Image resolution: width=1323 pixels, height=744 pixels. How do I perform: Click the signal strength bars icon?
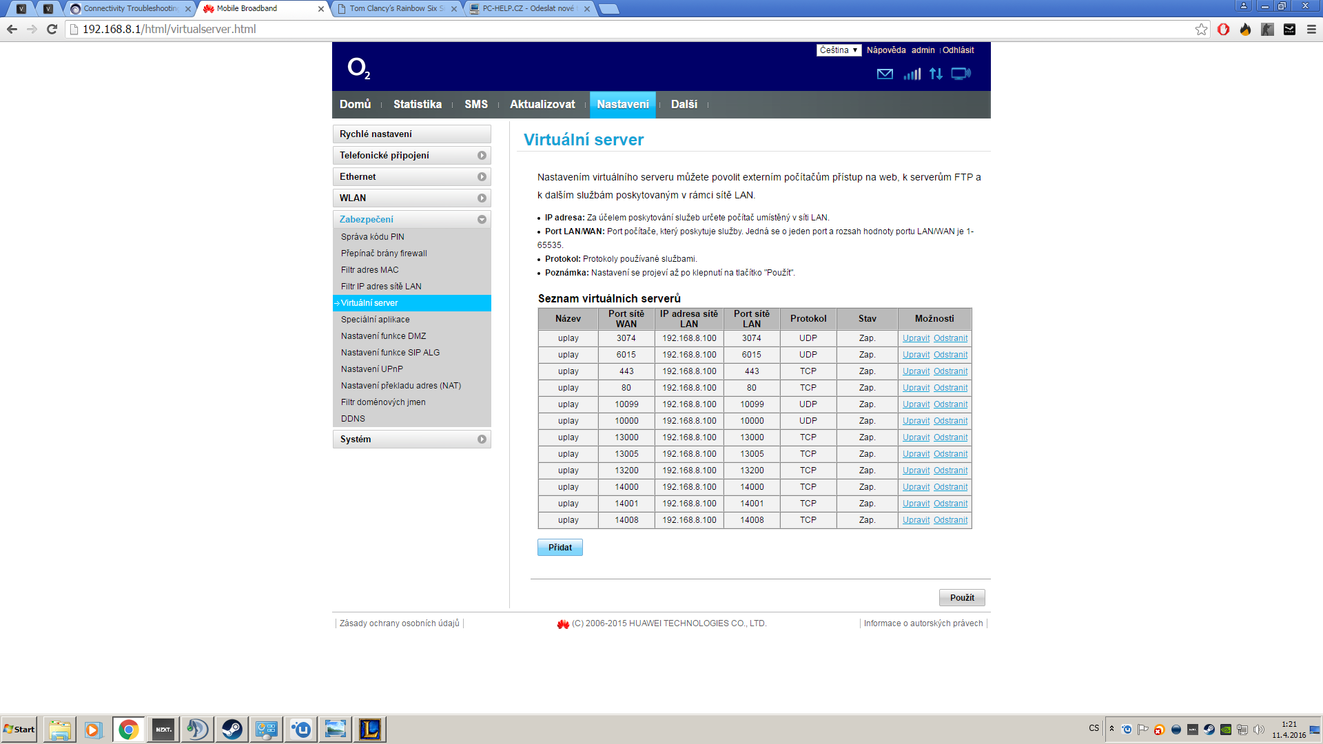click(912, 74)
